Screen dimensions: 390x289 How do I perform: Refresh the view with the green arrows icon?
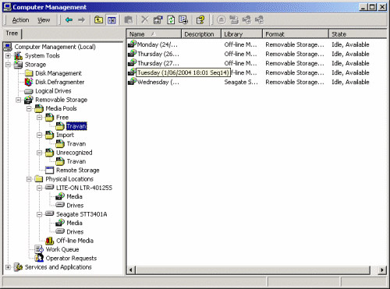pos(171,19)
